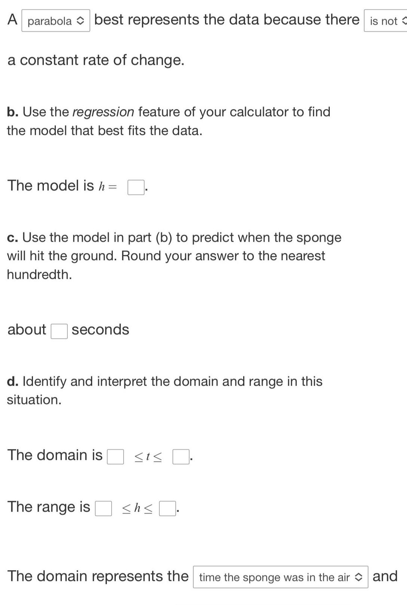Click the chevron on the sponge-in-air dropdown
The width and height of the screenshot is (407, 605).
point(358,577)
